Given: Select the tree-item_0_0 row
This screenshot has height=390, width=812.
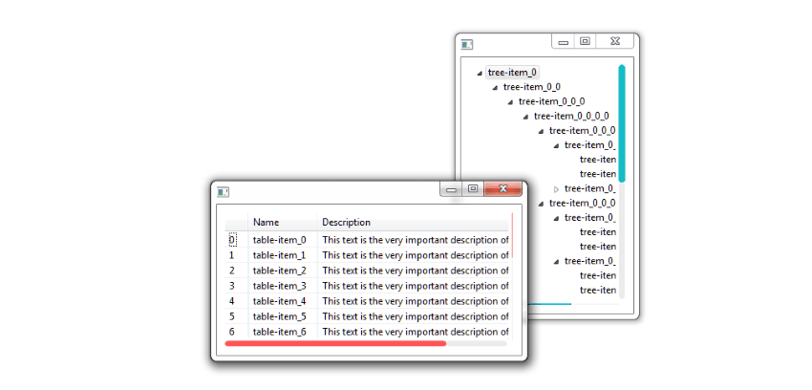Looking at the screenshot, I should [x=532, y=87].
